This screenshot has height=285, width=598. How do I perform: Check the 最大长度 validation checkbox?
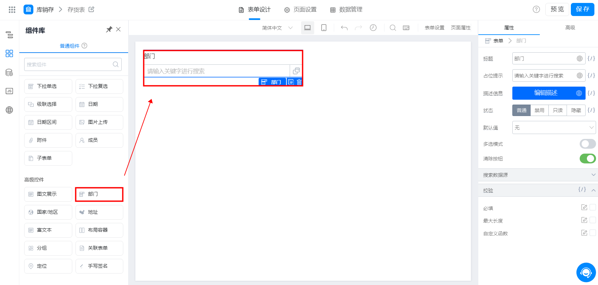click(593, 220)
